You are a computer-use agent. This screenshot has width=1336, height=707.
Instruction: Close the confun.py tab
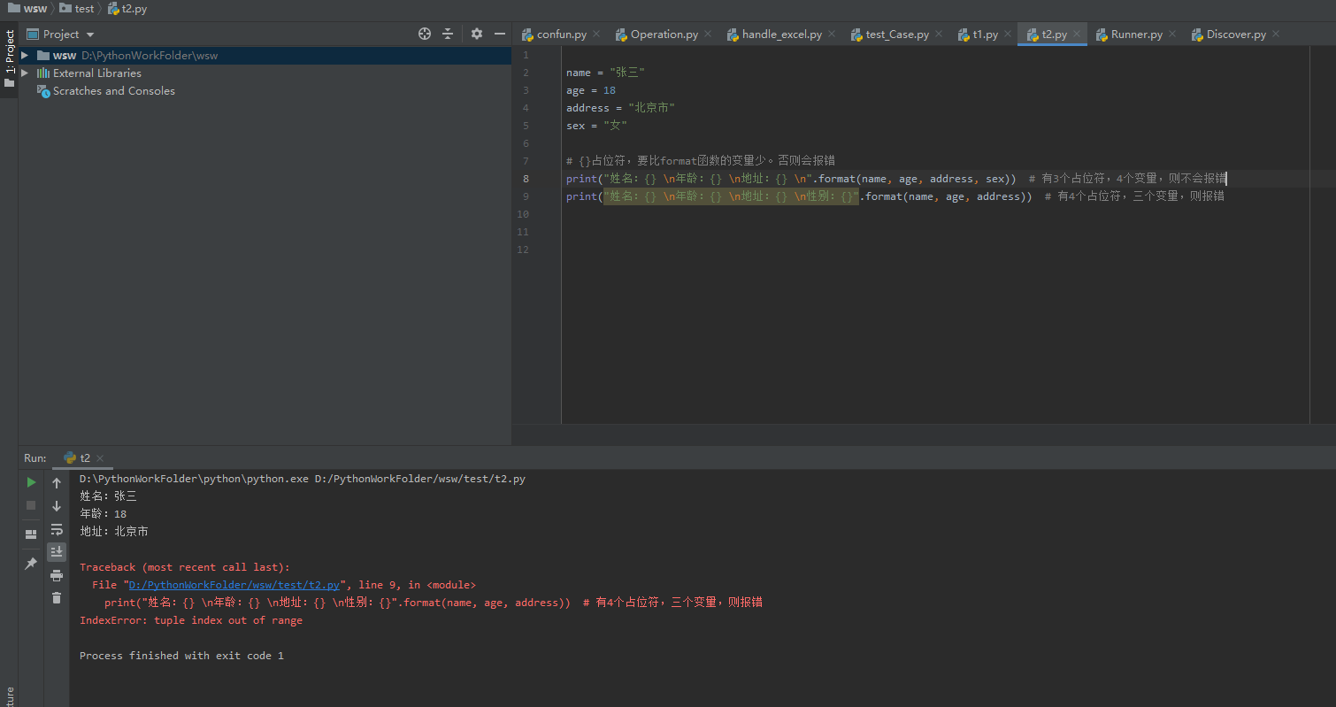pos(596,34)
